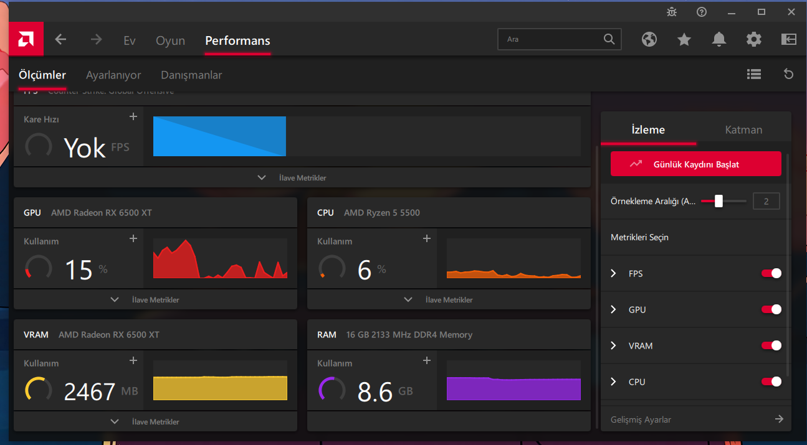Expand GPU İlave Metrikler

pos(155,299)
